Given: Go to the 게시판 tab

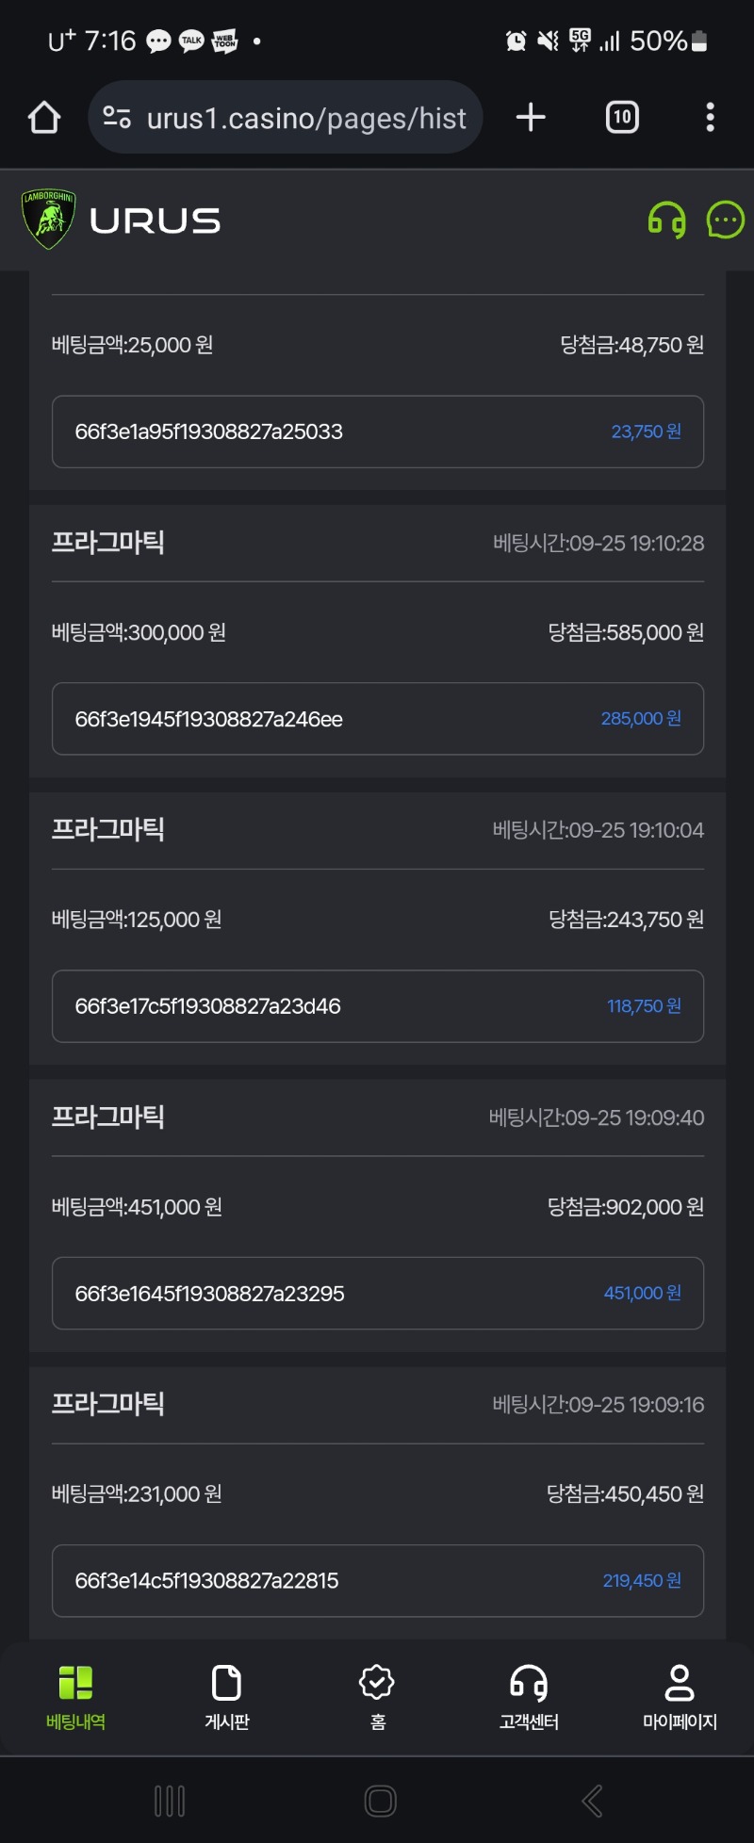Looking at the screenshot, I should coord(227,1697).
